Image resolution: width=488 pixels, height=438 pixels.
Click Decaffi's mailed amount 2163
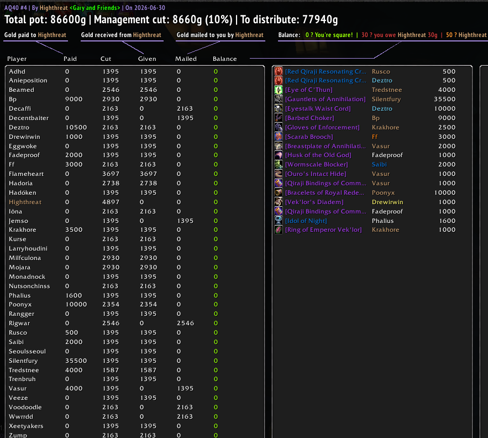185,108
